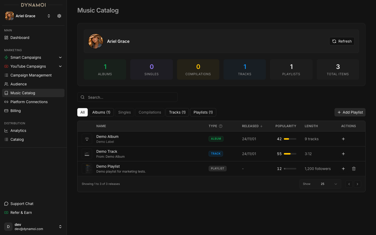Click the Add Playlist button
Screen dimensions: 376x235
(x=350, y=112)
